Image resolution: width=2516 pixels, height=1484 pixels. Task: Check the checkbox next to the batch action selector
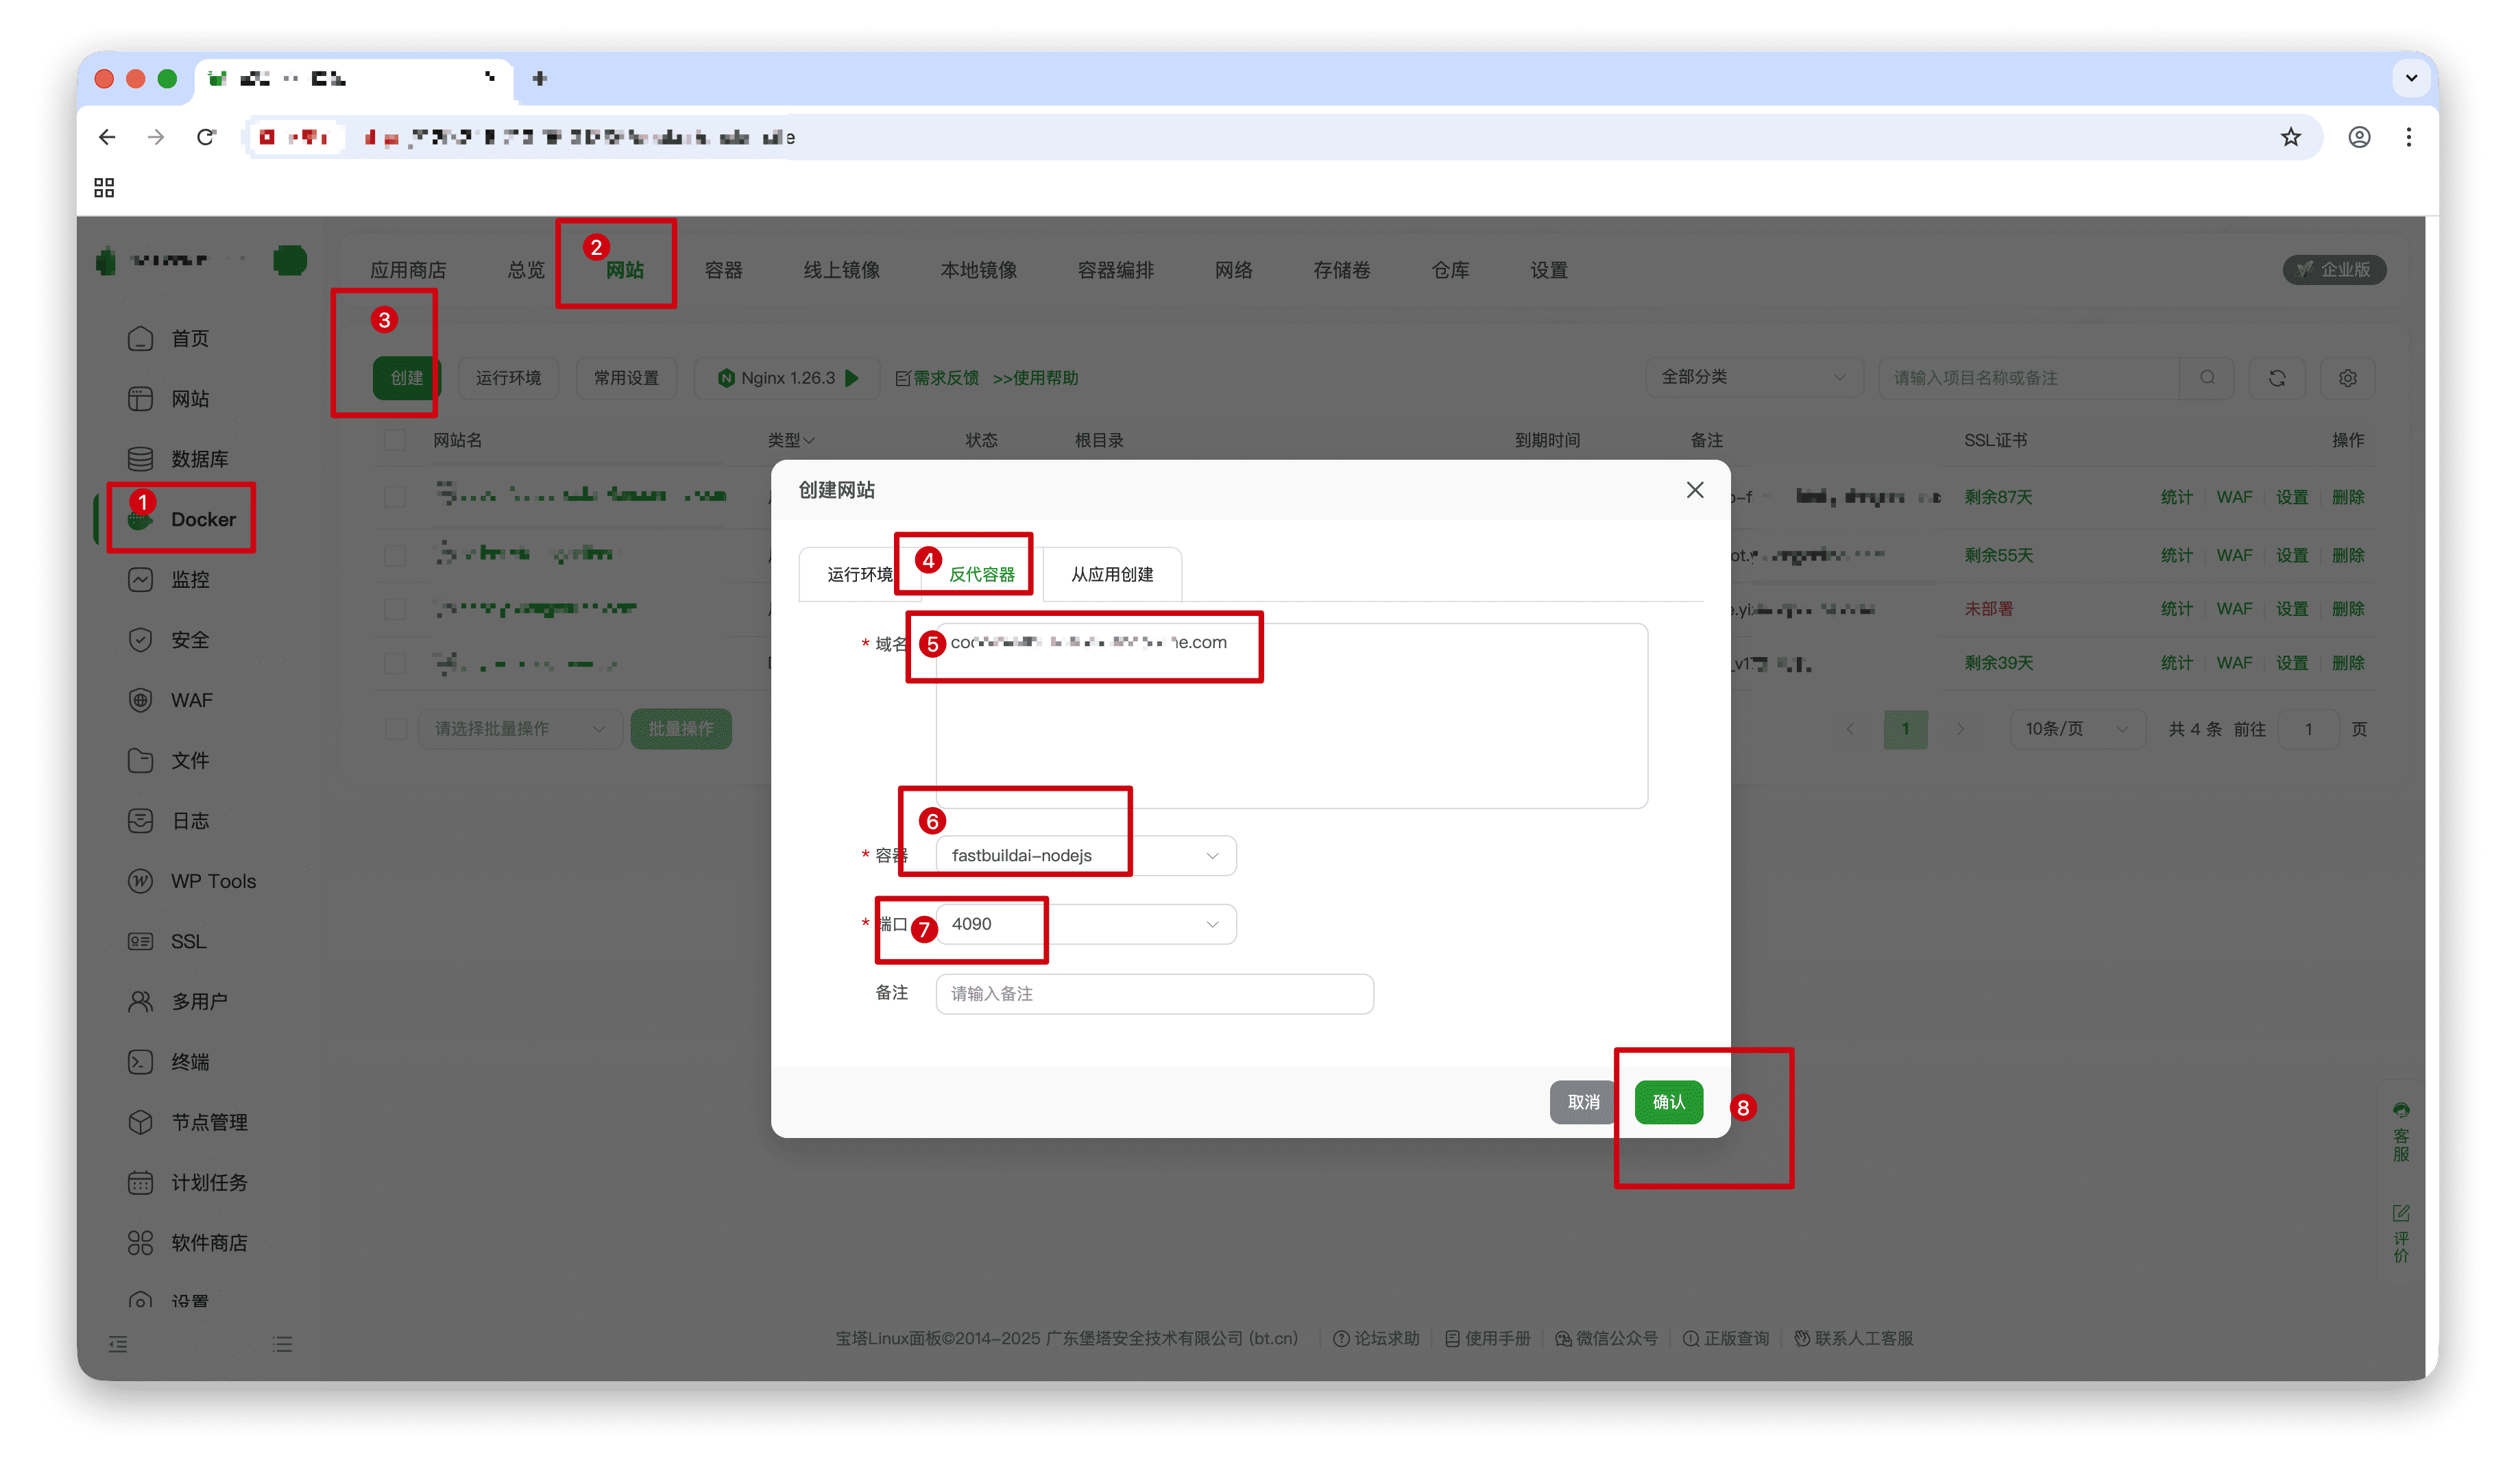(394, 729)
